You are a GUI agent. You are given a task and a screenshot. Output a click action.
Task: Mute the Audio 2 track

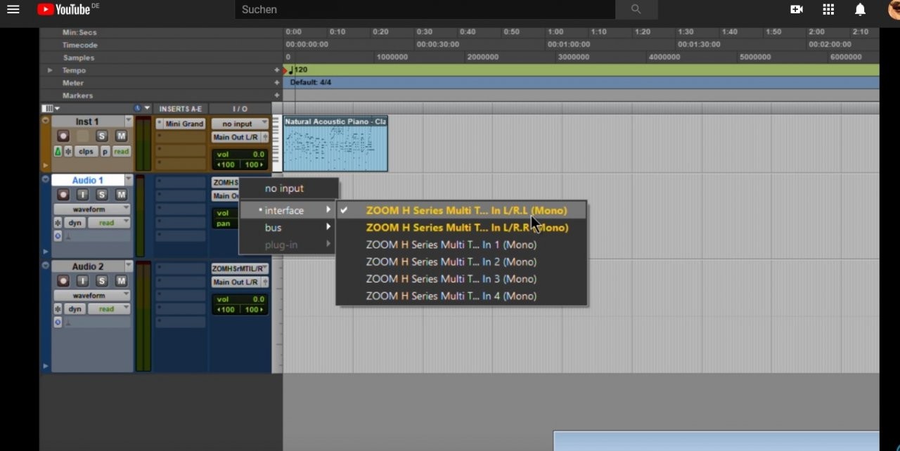(x=121, y=281)
